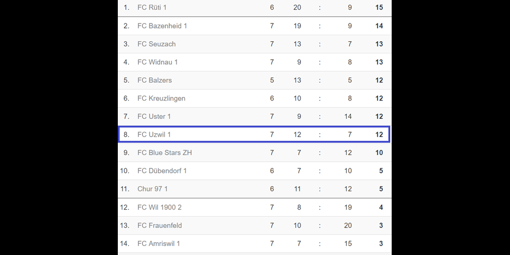
Task: Click FC Frauenfeld's goals against value 20
Action: tap(348, 225)
